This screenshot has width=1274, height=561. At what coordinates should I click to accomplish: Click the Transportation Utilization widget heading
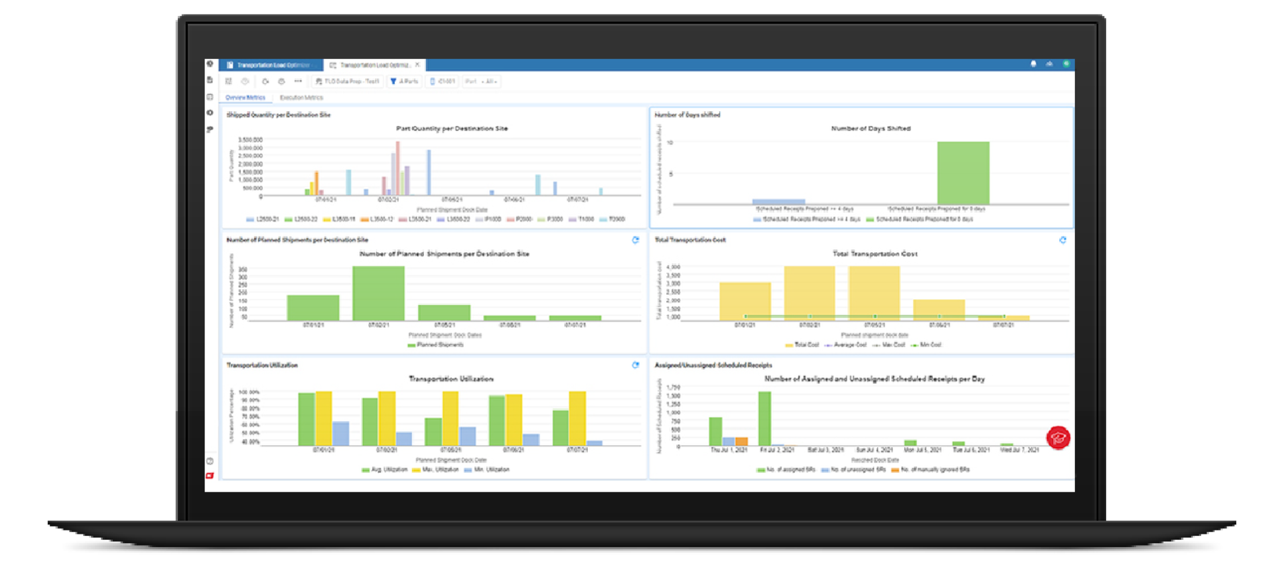click(x=262, y=365)
